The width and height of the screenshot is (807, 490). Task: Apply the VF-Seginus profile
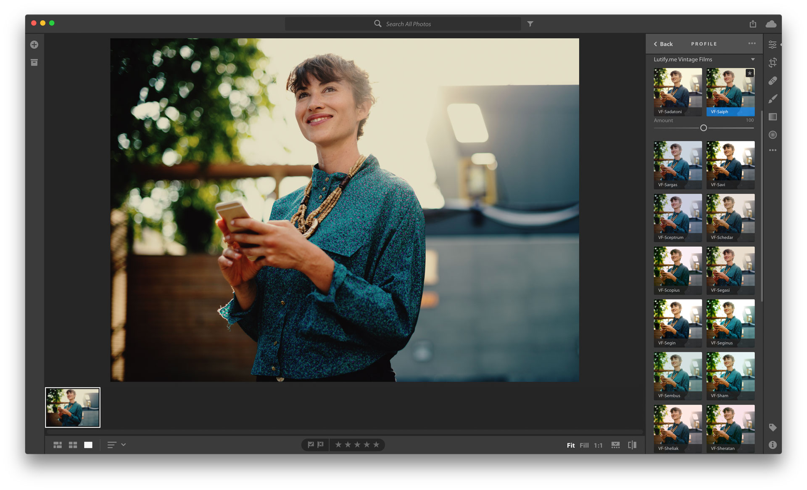731,323
